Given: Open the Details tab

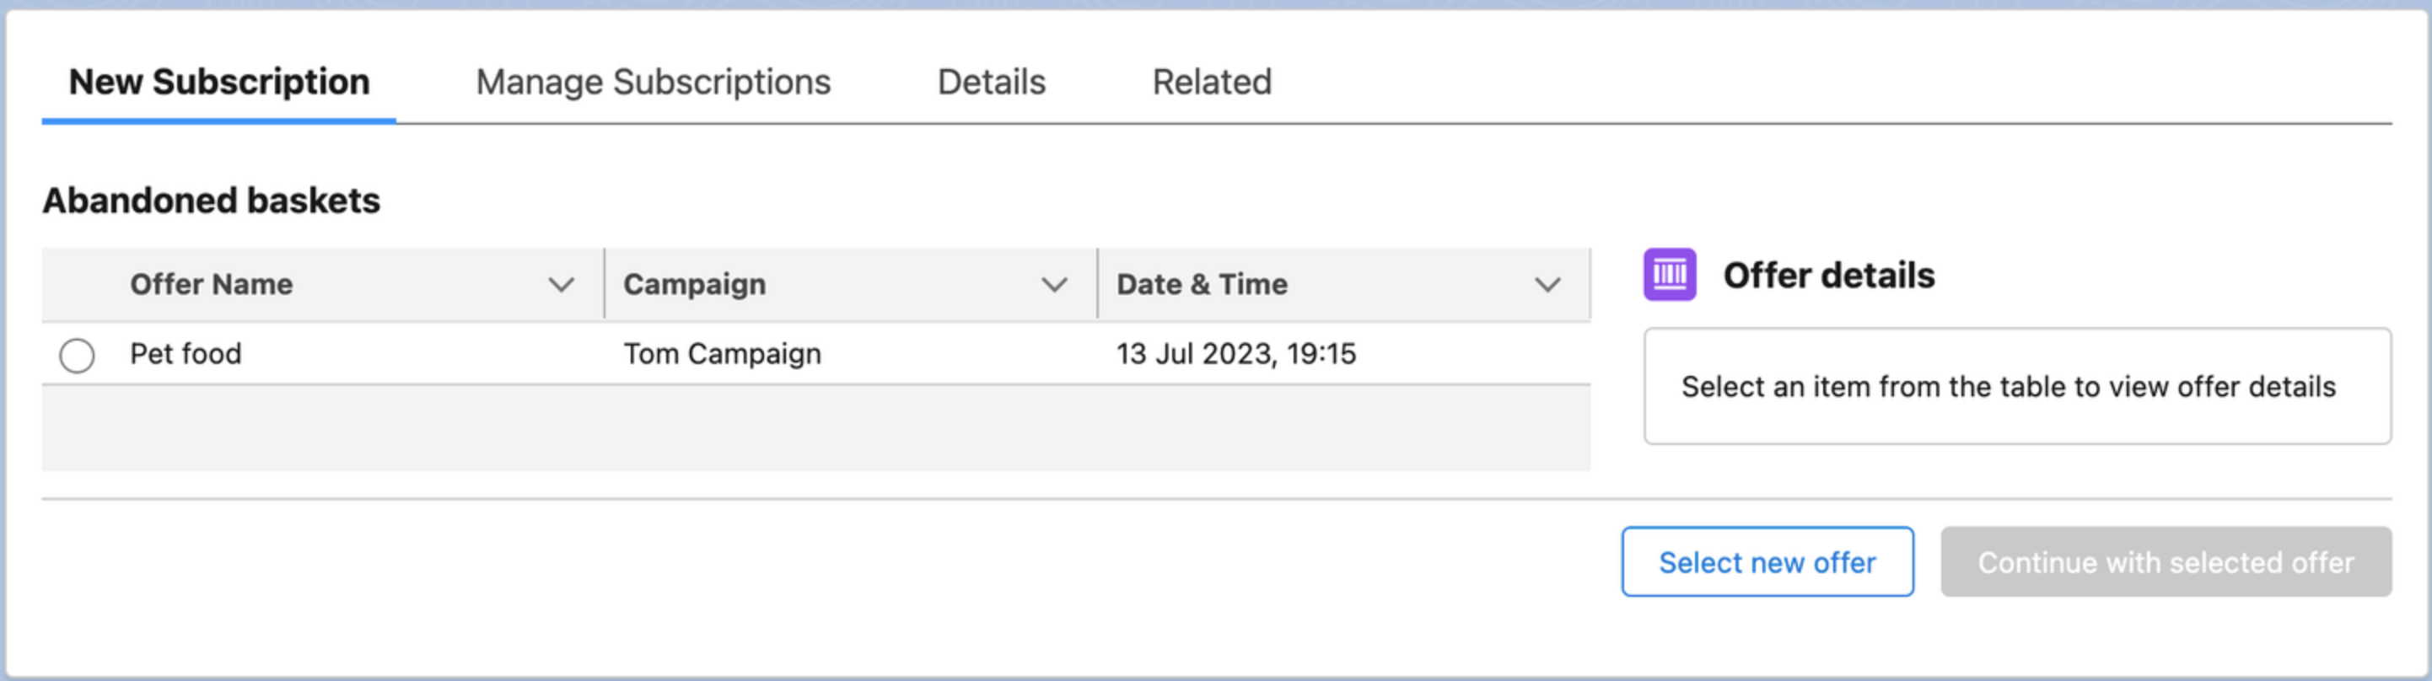Looking at the screenshot, I should 990,82.
